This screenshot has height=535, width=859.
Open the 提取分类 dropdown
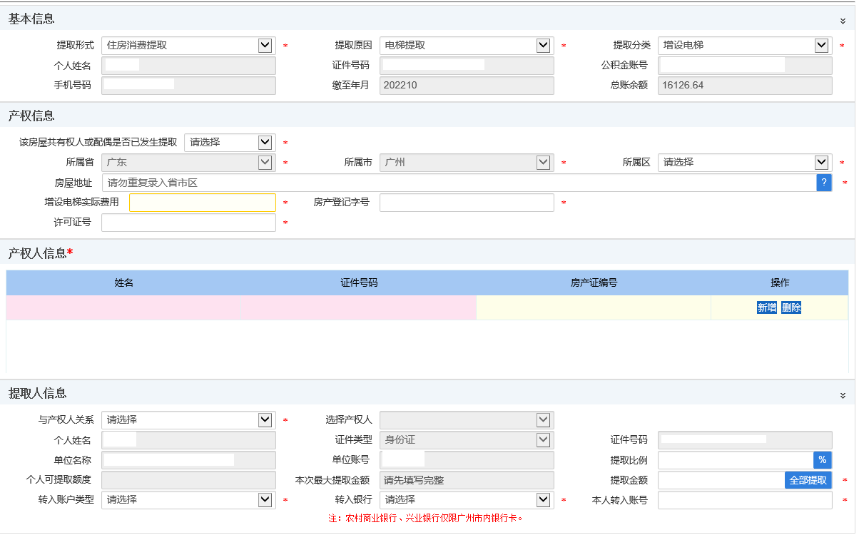point(744,46)
